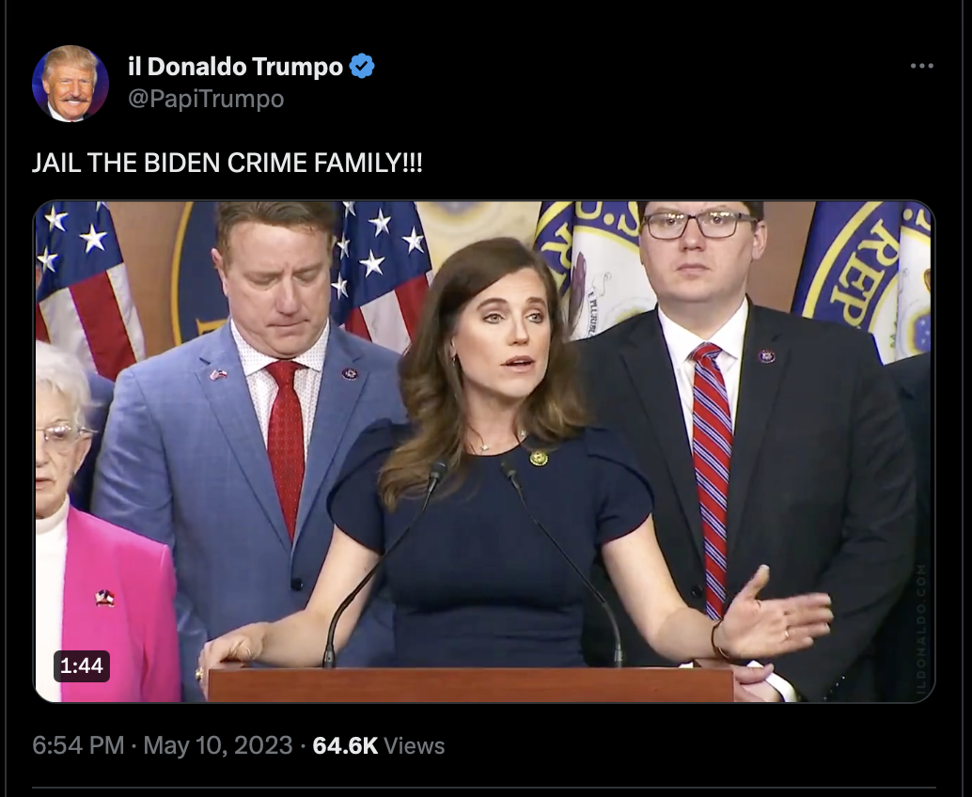This screenshot has height=797, width=972.
Task: Click the blue verified checkmark badge
Action: (x=362, y=66)
